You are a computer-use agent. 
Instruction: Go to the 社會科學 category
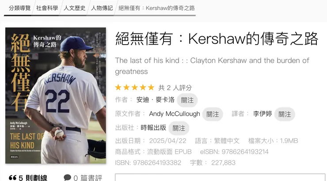click(x=47, y=8)
